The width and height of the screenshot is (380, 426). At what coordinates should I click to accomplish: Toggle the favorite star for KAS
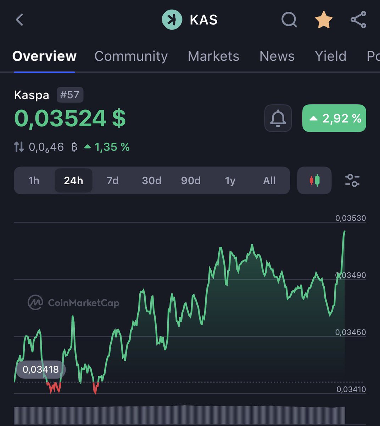[324, 20]
